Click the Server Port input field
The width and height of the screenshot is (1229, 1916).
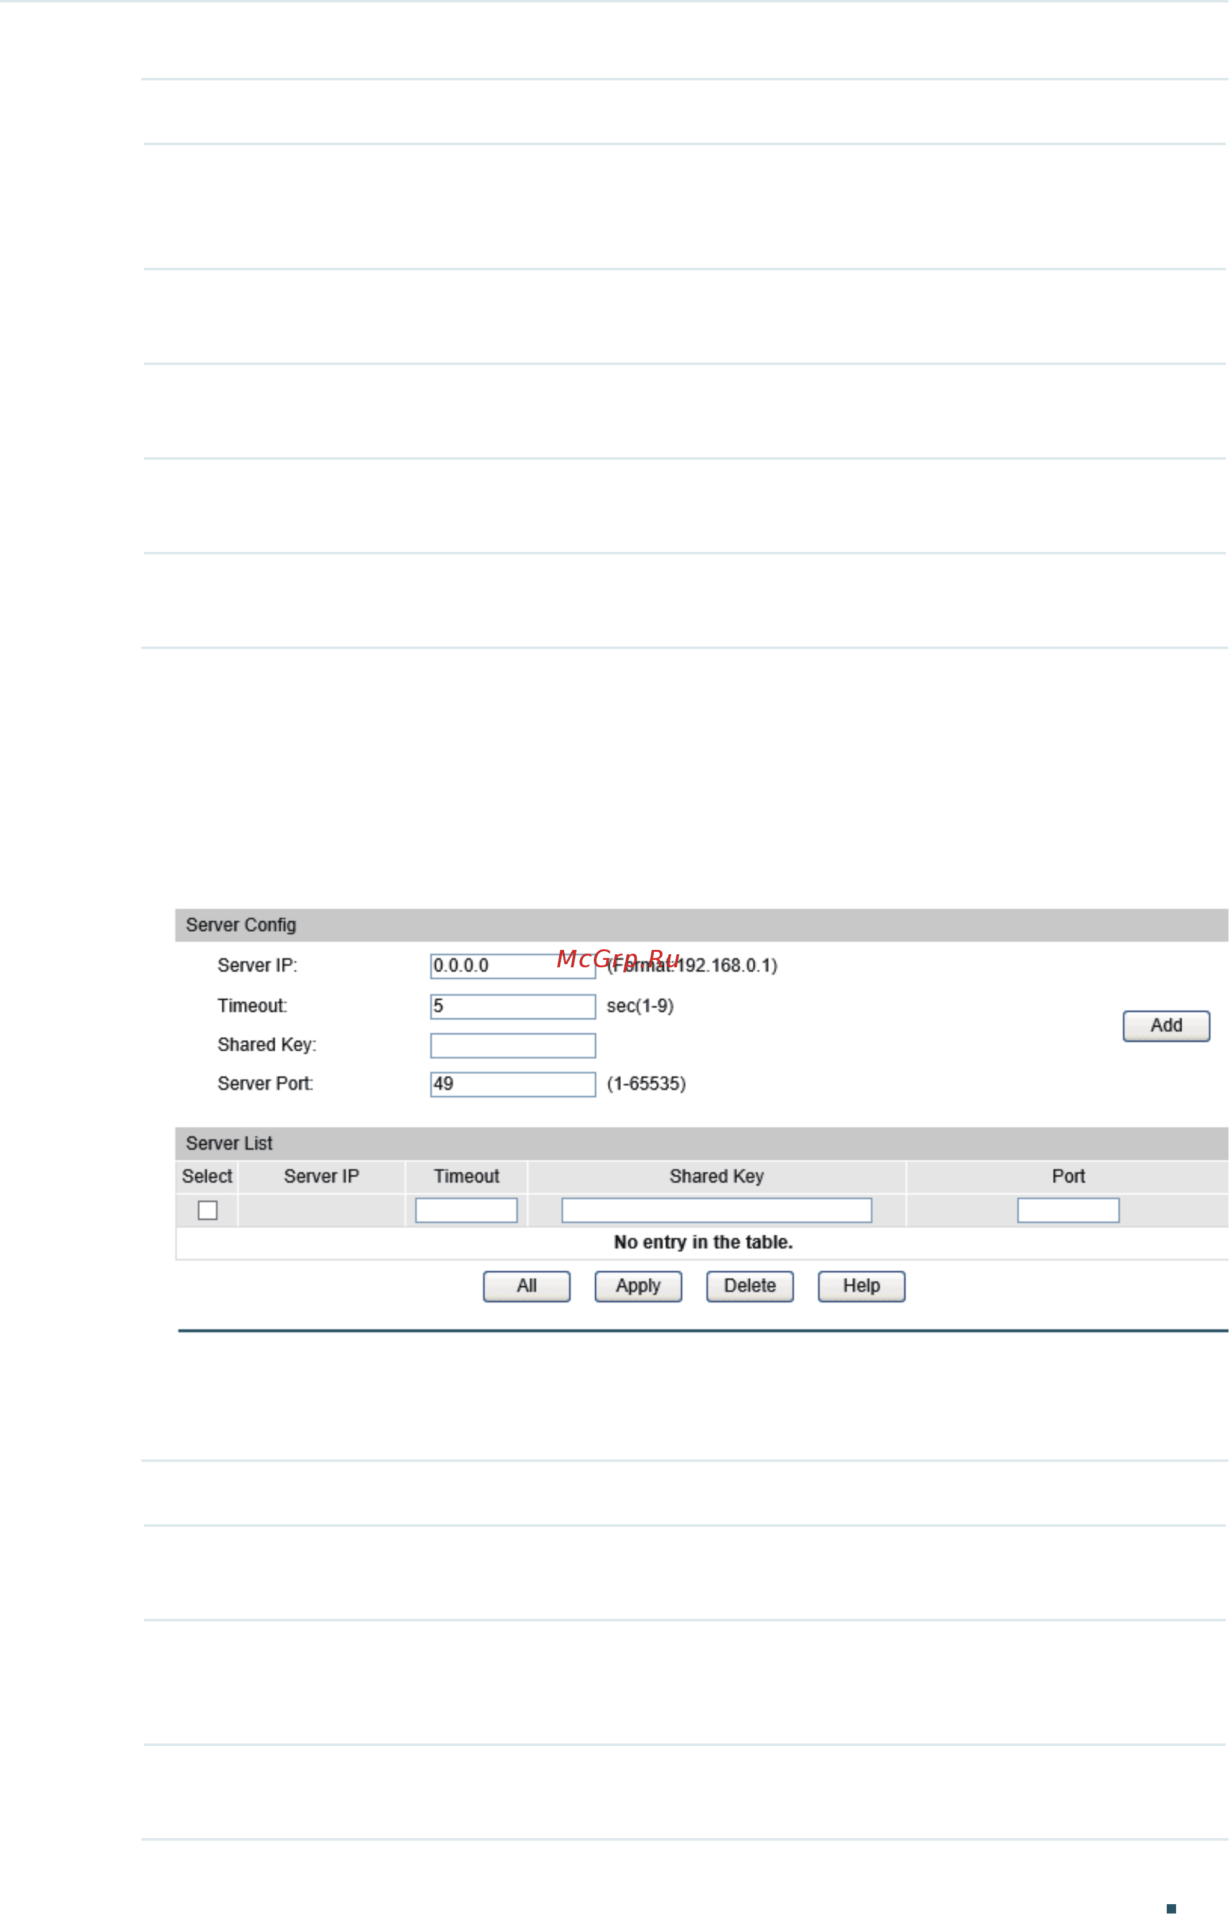(513, 1084)
